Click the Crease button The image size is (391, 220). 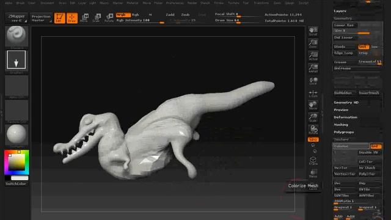coord(345,62)
